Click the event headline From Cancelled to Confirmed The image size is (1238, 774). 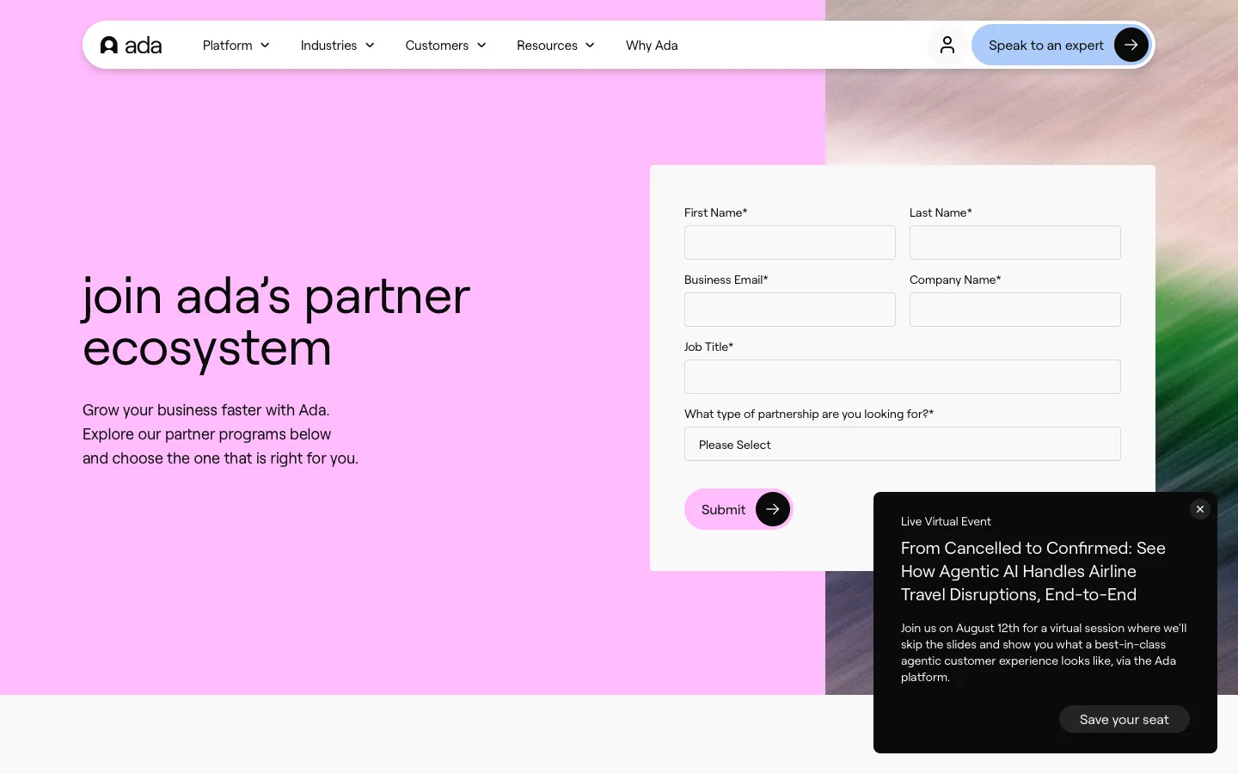(x=1033, y=571)
